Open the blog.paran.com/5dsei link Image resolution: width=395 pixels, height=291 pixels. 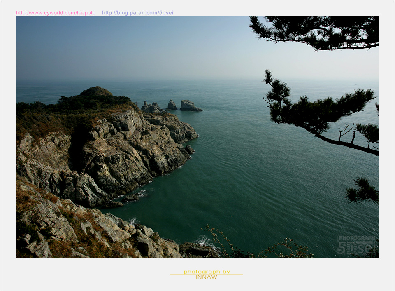(137, 13)
